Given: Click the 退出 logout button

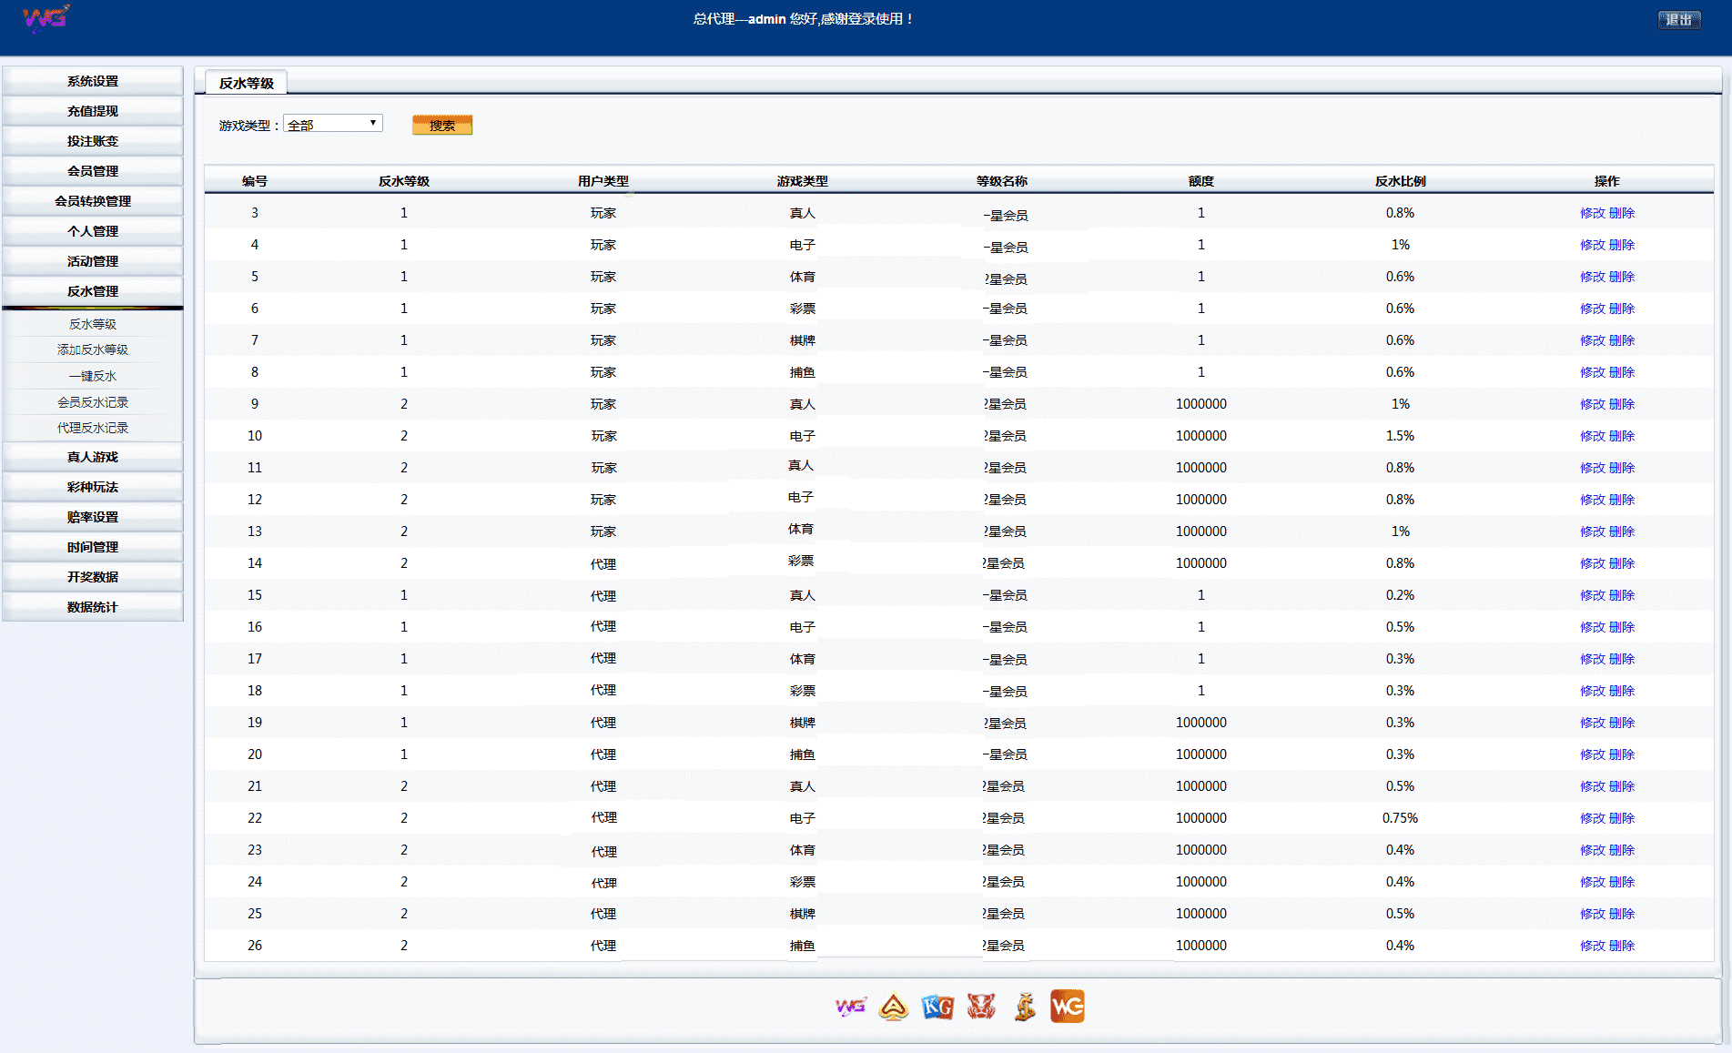Looking at the screenshot, I should point(1679,19).
